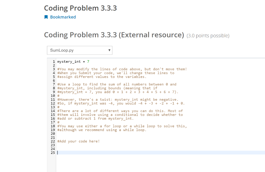Click line number 1 in the gutter
The height and width of the screenshot is (172, 265).
click(x=54, y=61)
